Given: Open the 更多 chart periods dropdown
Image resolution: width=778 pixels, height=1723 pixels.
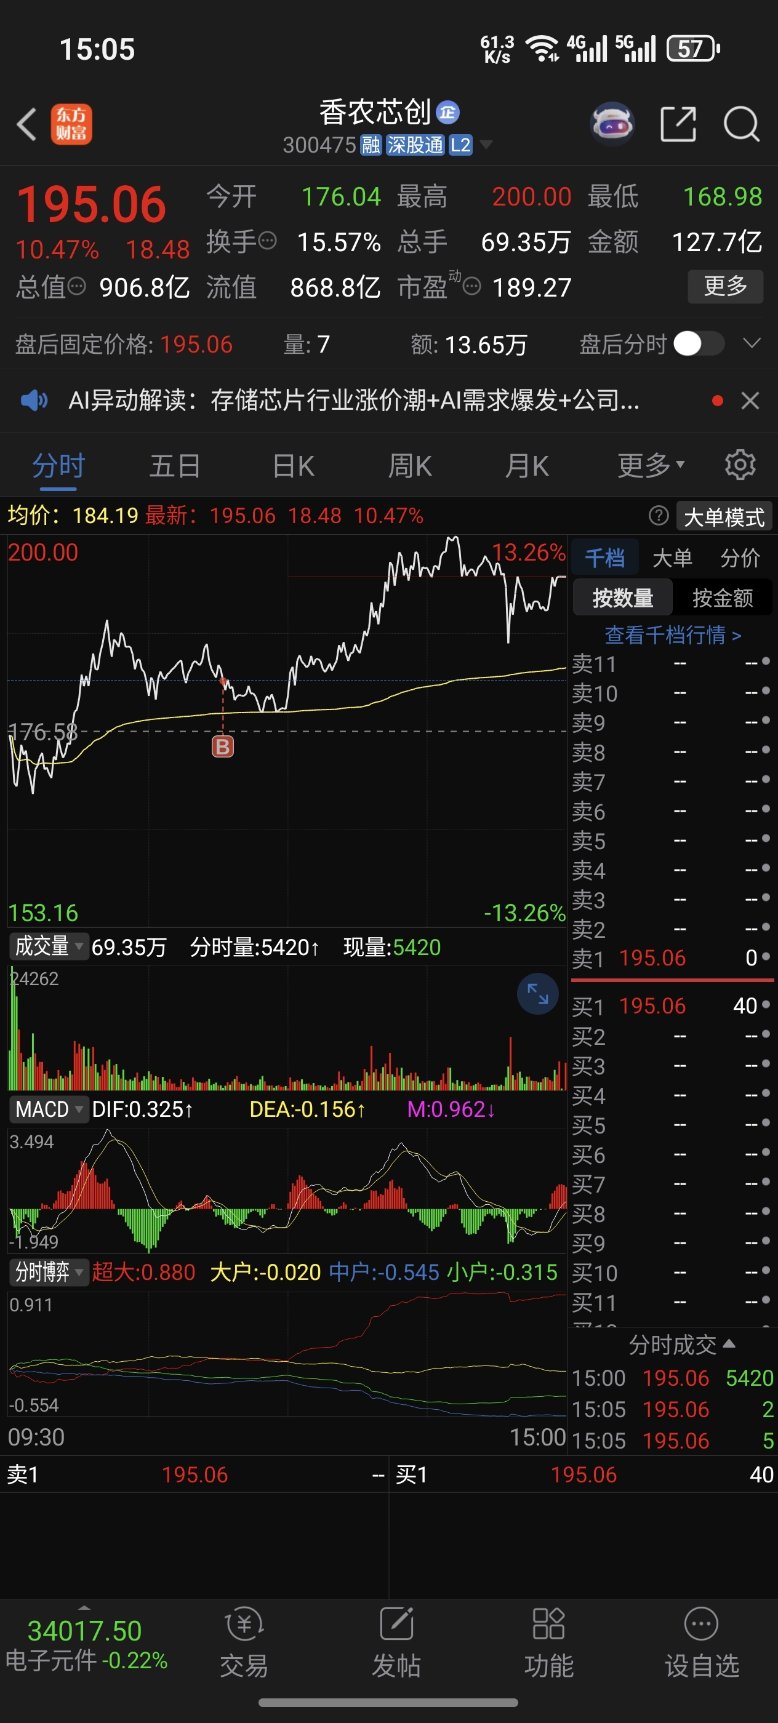Looking at the screenshot, I should tap(650, 466).
